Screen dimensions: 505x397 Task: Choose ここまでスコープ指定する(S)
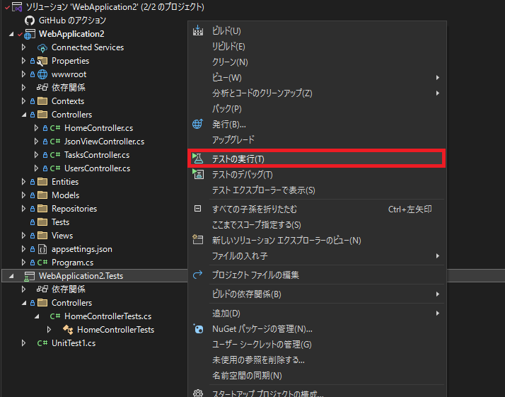click(317, 224)
